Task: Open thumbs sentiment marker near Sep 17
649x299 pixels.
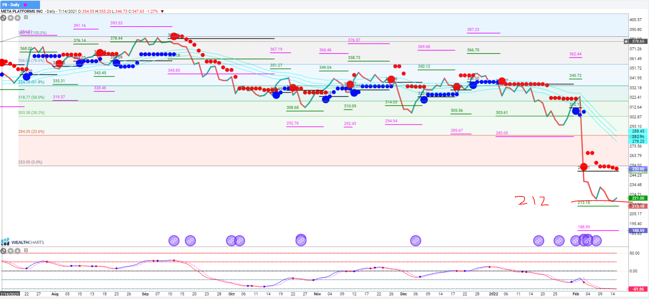Action: (190, 240)
